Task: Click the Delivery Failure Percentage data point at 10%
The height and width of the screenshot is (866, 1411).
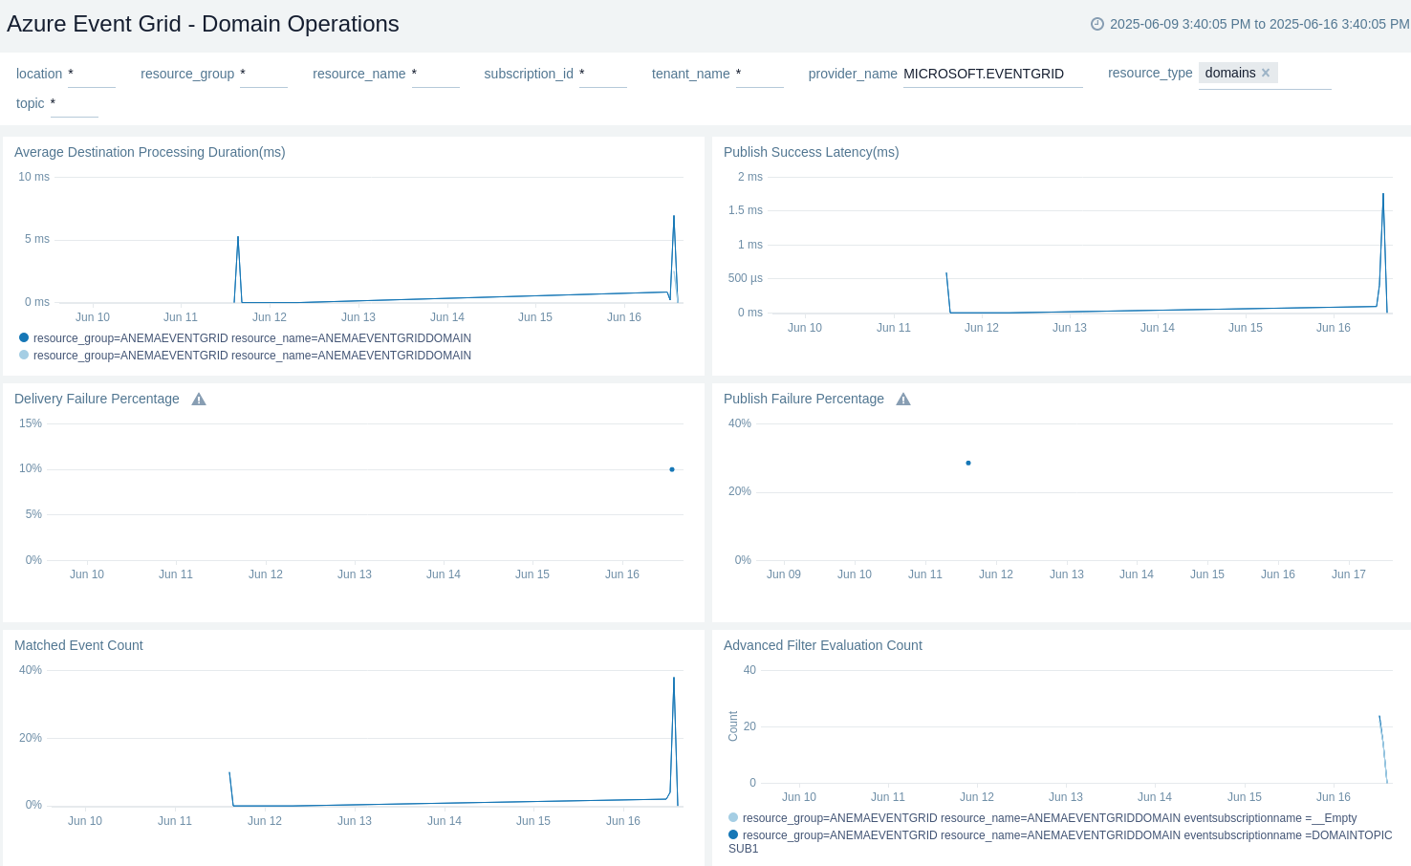Action: tap(672, 469)
